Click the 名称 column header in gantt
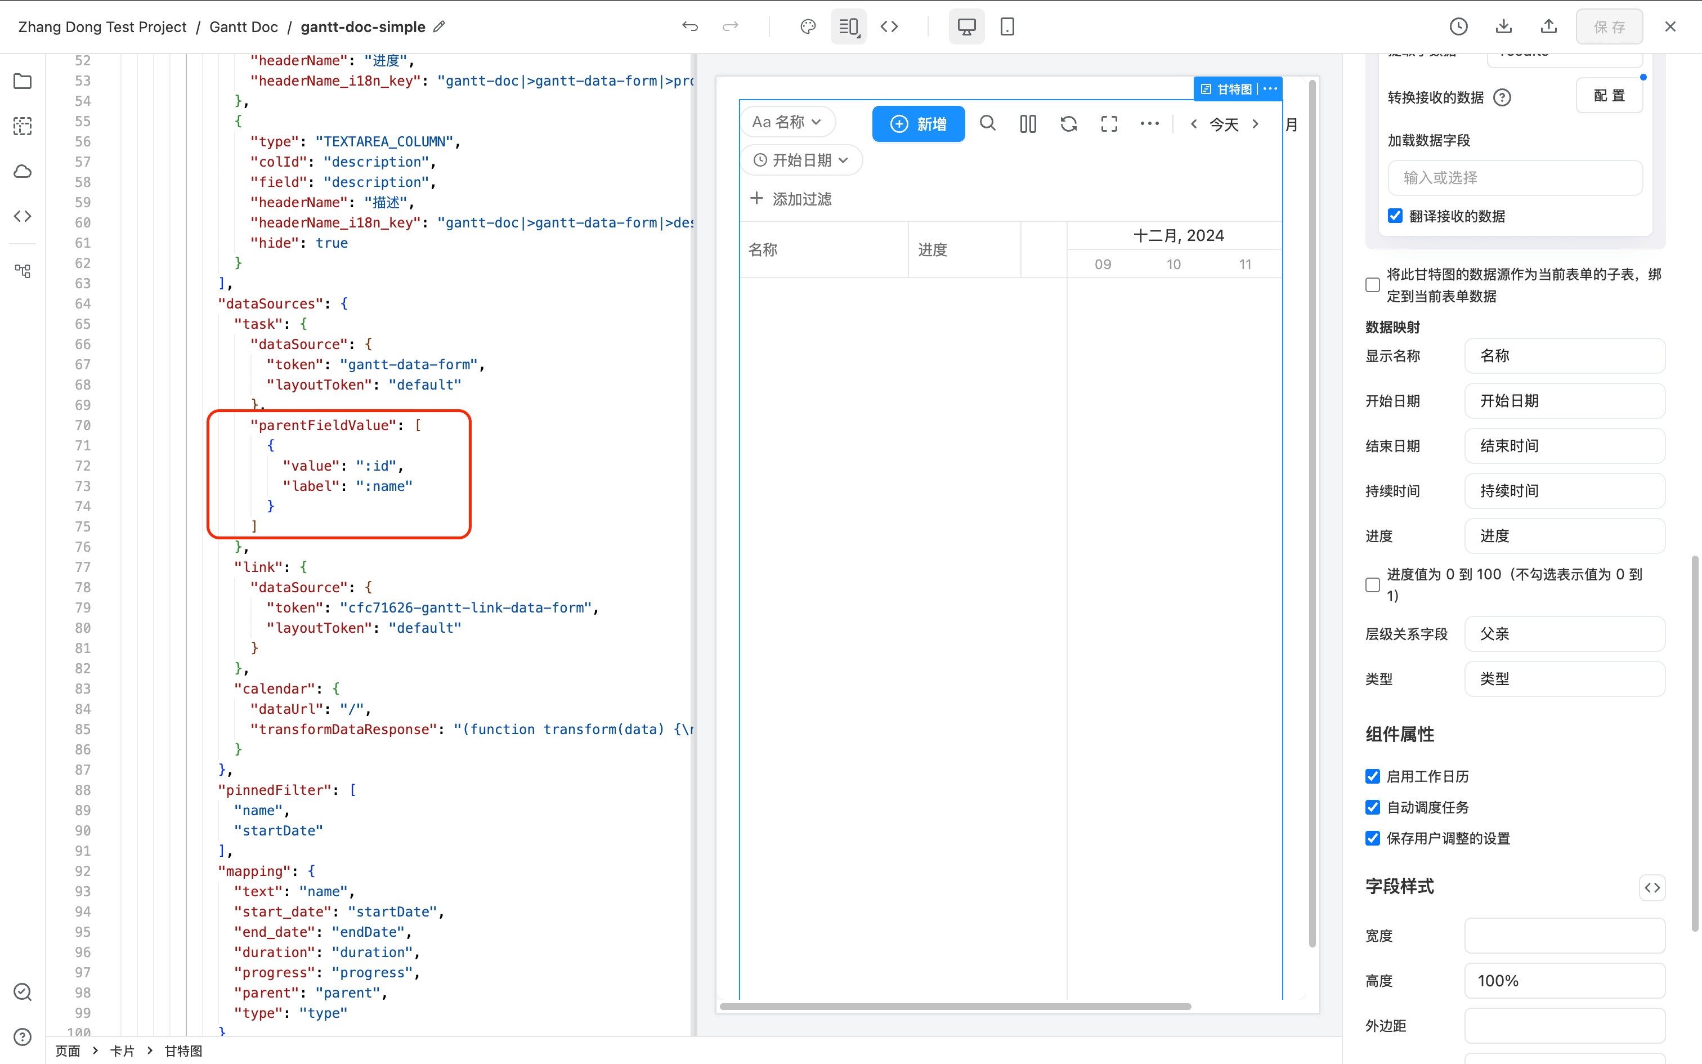Screen dimensions: 1702x1064 pyautogui.click(x=825, y=250)
